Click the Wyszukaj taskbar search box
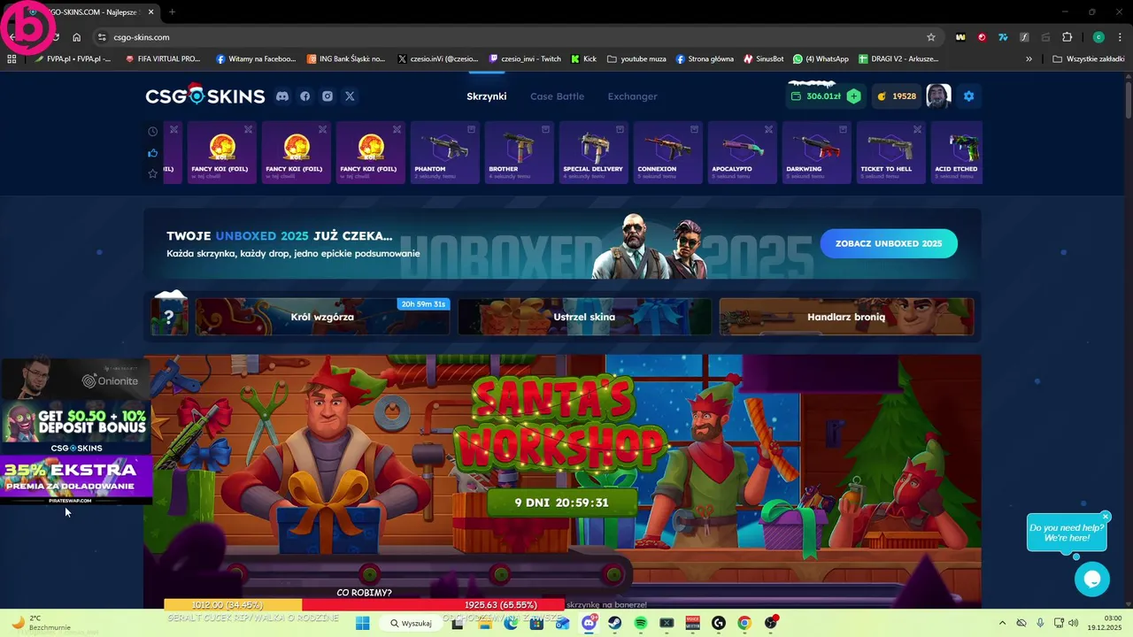The image size is (1133, 637). 411,623
